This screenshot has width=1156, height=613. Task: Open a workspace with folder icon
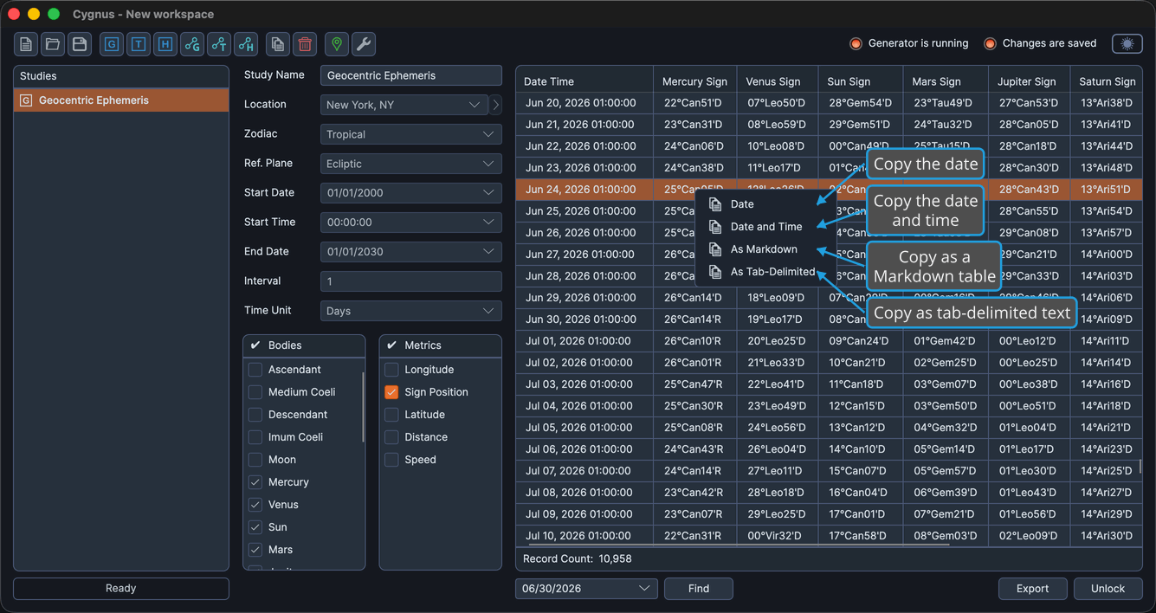click(x=53, y=44)
